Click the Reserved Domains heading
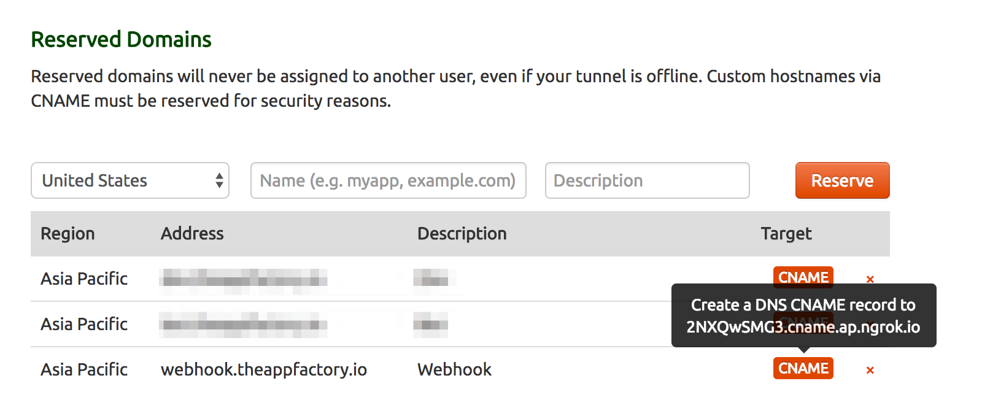982x416 pixels. click(x=121, y=39)
